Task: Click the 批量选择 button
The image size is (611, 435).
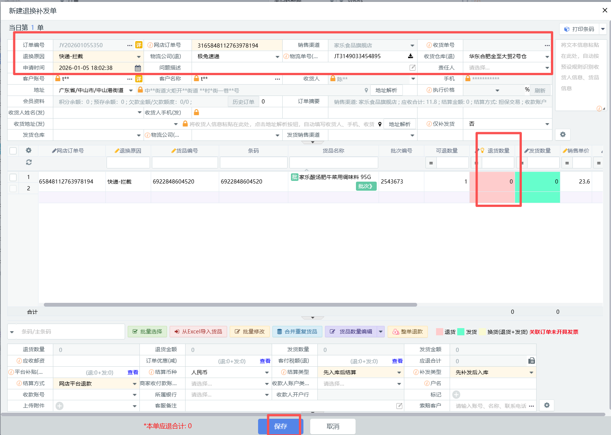Action: click(x=147, y=332)
